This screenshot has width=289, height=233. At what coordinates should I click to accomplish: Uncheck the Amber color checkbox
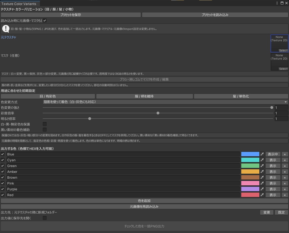3,172
